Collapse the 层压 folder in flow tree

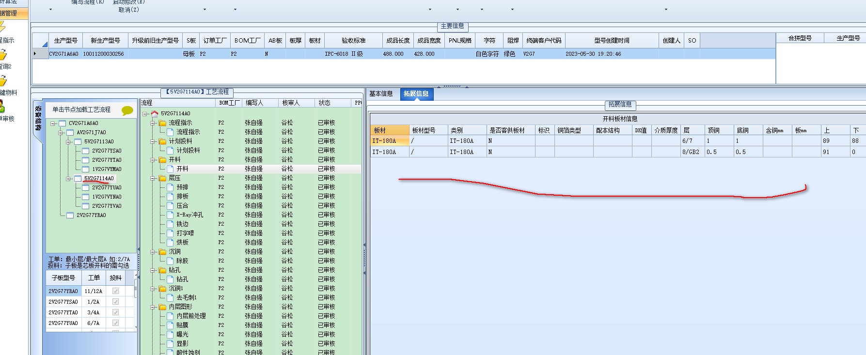pyautogui.click(x=153, y=178)
